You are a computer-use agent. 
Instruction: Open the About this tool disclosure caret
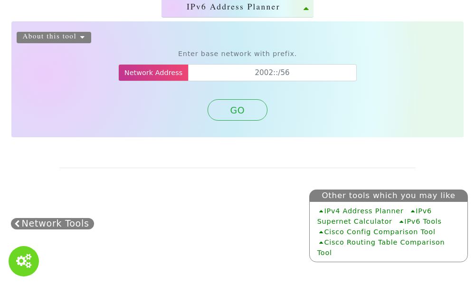pos(82,37)
